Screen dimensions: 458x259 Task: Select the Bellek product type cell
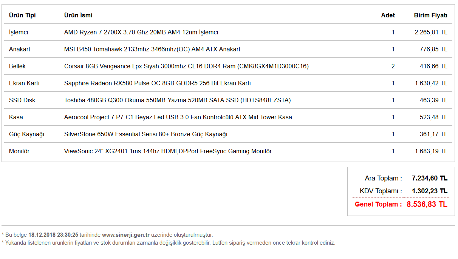click(x=17, y=66)
